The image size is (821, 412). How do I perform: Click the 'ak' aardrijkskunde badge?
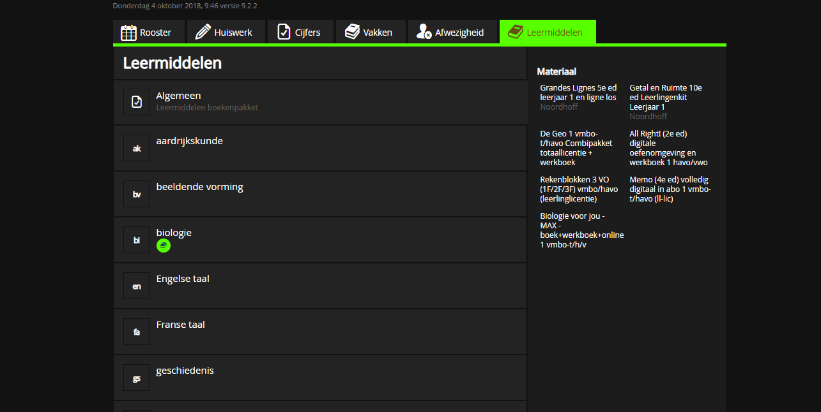pyautogui.click(x=137, y=148)
